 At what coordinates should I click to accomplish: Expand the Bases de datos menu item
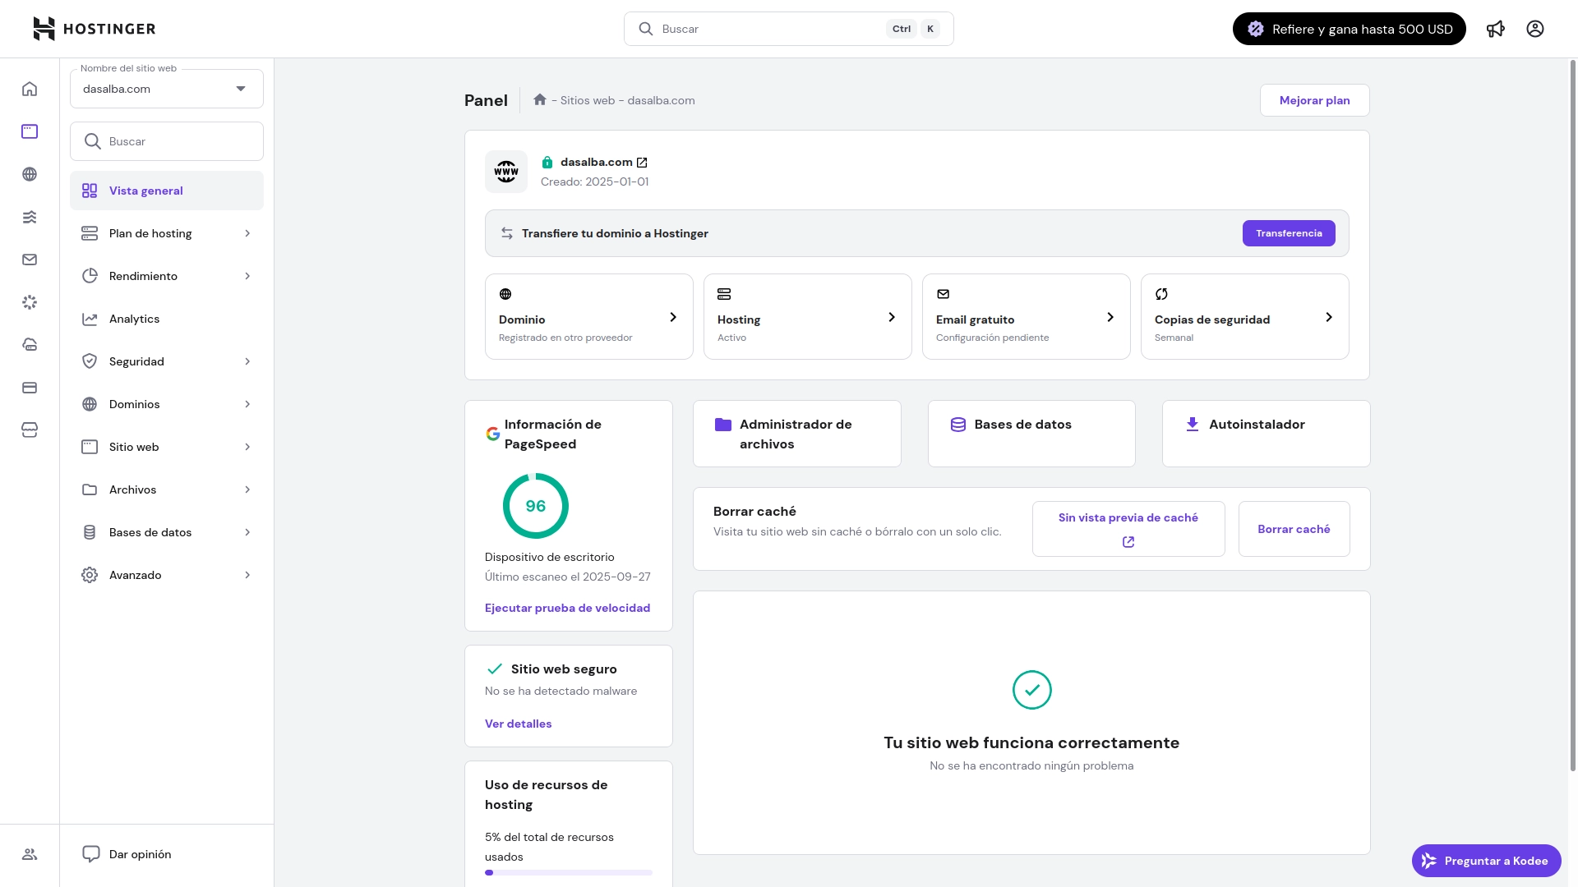click(x=167, y=532)
